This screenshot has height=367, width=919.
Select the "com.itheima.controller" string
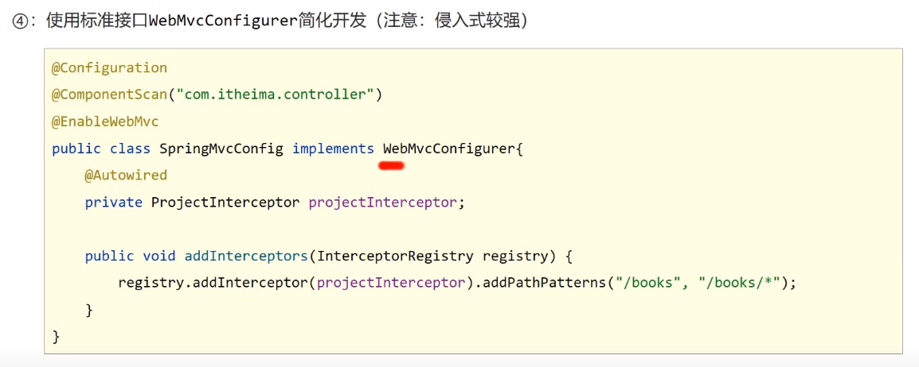(x=276, y=95)
